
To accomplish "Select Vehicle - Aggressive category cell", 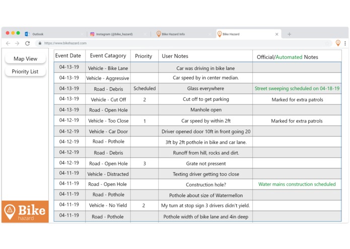I will (108, 78).
